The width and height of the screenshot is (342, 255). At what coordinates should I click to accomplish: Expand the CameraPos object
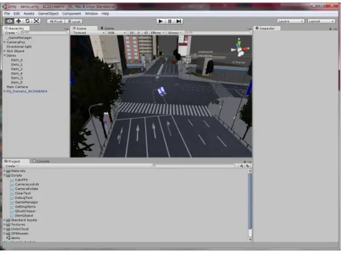(5, 42)
